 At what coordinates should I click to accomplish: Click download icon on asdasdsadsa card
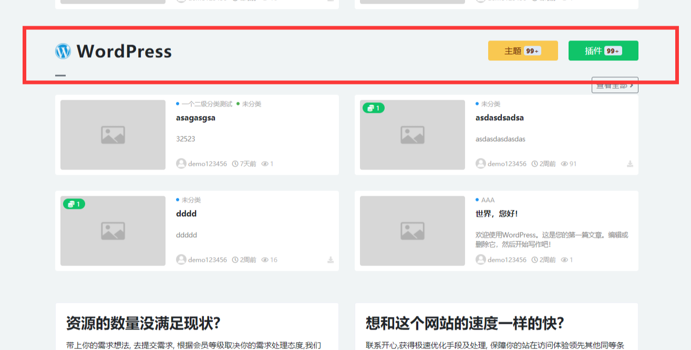tap(630, 164)
